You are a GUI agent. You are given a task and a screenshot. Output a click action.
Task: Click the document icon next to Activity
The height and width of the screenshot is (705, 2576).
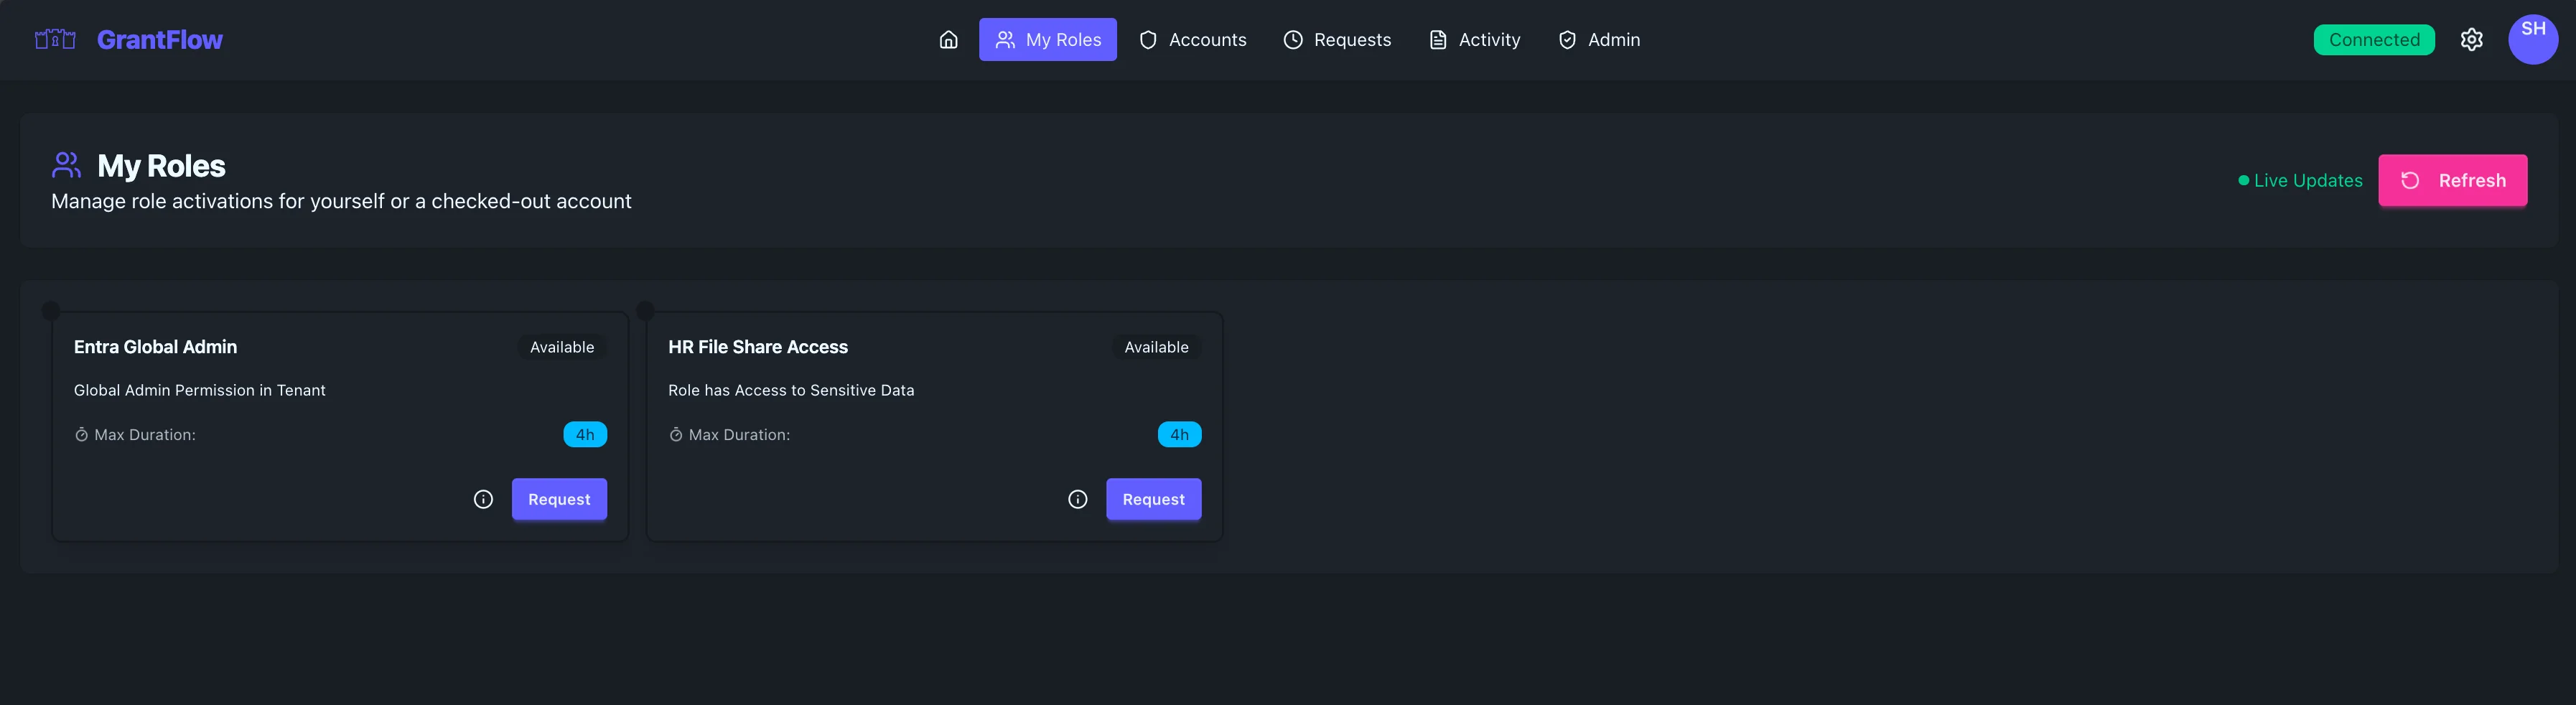1437,39
